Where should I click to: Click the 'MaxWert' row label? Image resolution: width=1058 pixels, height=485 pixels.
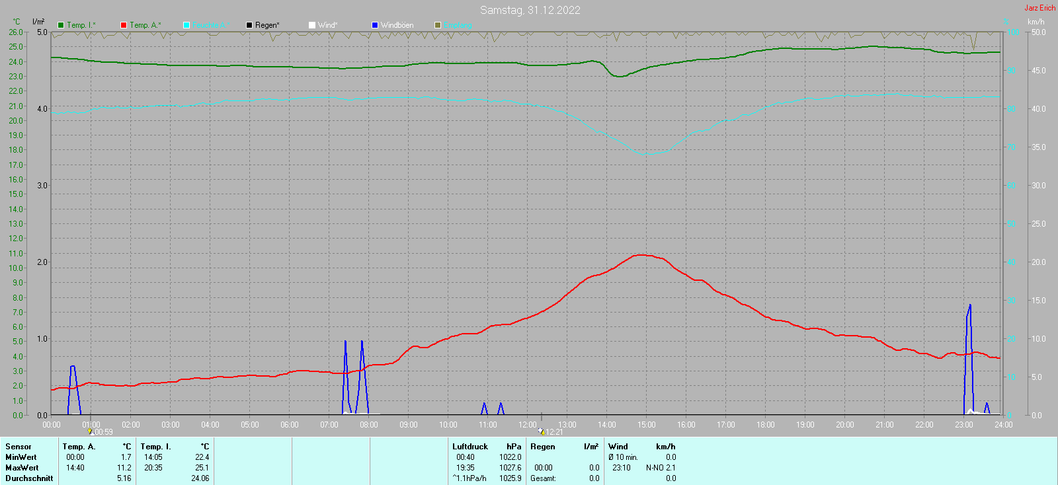pos(22,468)
